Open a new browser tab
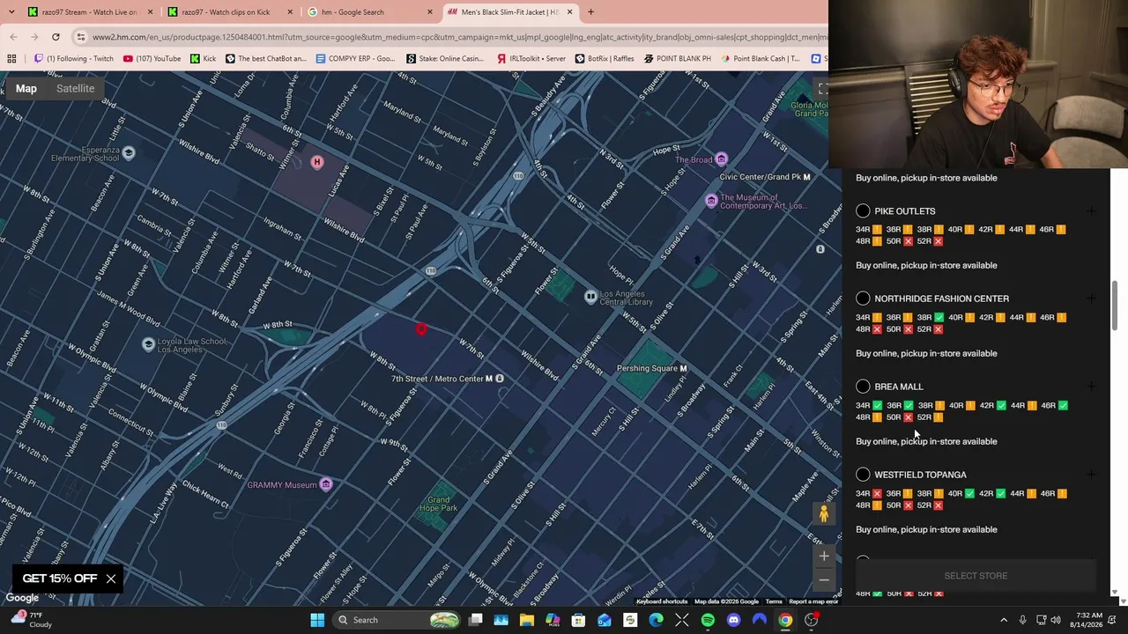Image resolution: width=1128 pixels, height=634 pixels. [590, 11]
